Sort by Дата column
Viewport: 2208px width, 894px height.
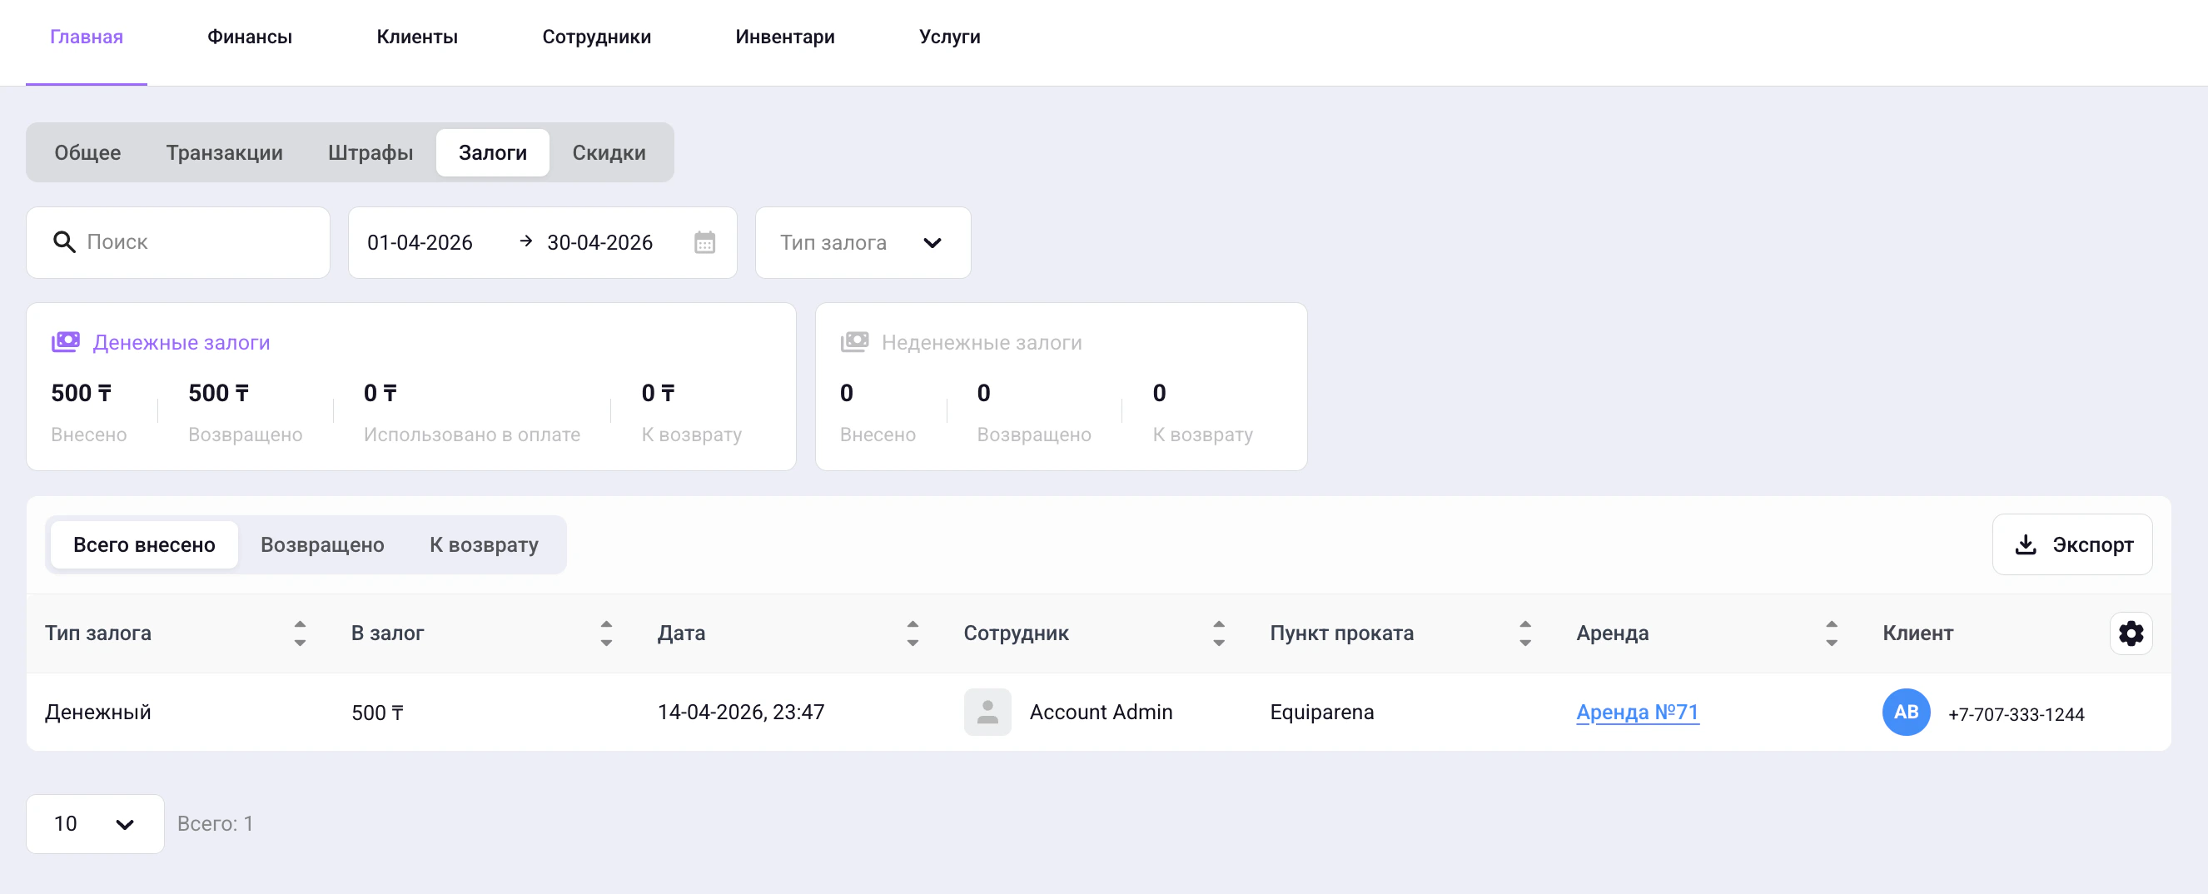(913, 633)
